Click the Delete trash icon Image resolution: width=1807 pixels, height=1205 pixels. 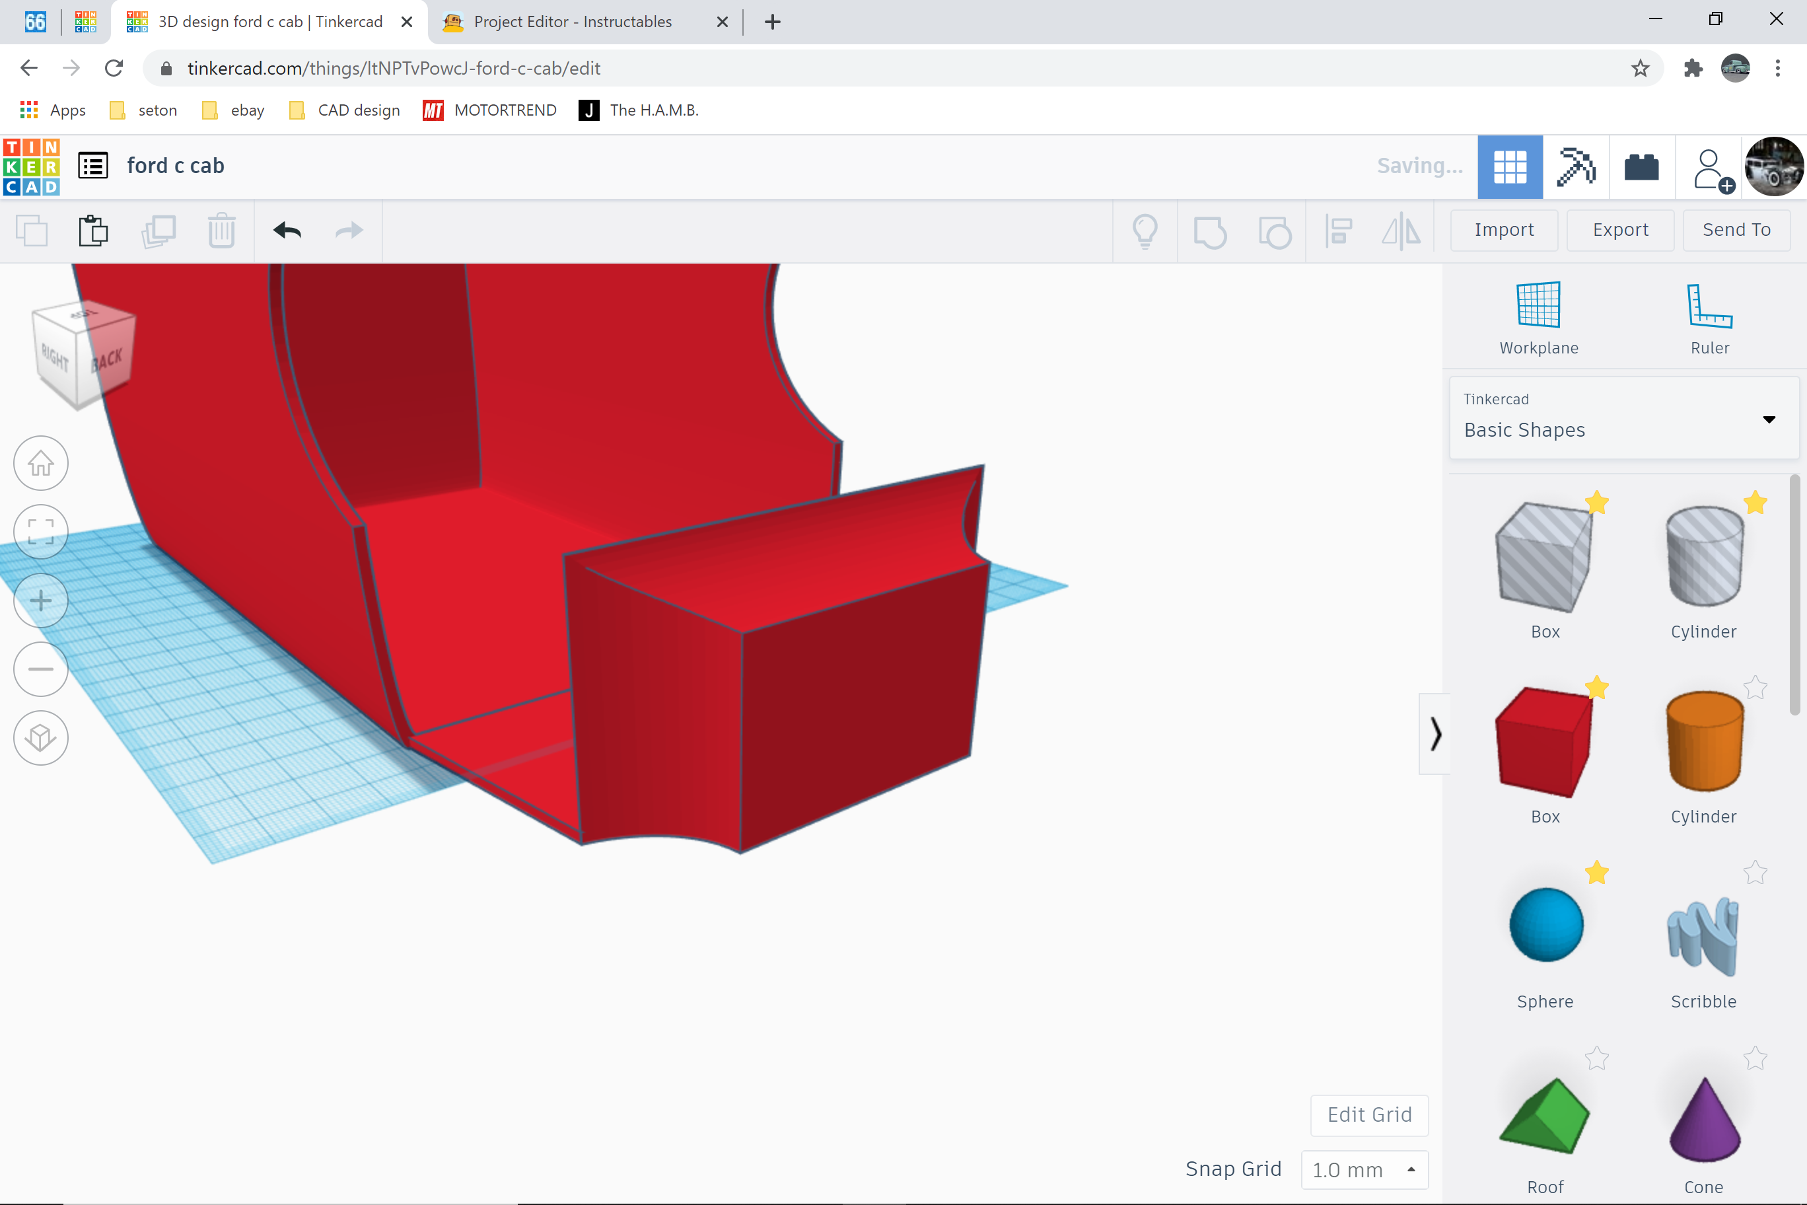tap(221, 231)
